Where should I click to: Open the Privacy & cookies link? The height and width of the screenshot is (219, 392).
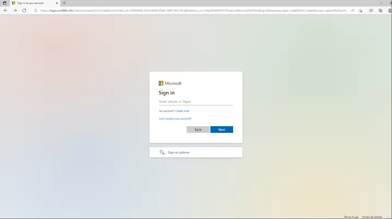click(x=372, y=217)
